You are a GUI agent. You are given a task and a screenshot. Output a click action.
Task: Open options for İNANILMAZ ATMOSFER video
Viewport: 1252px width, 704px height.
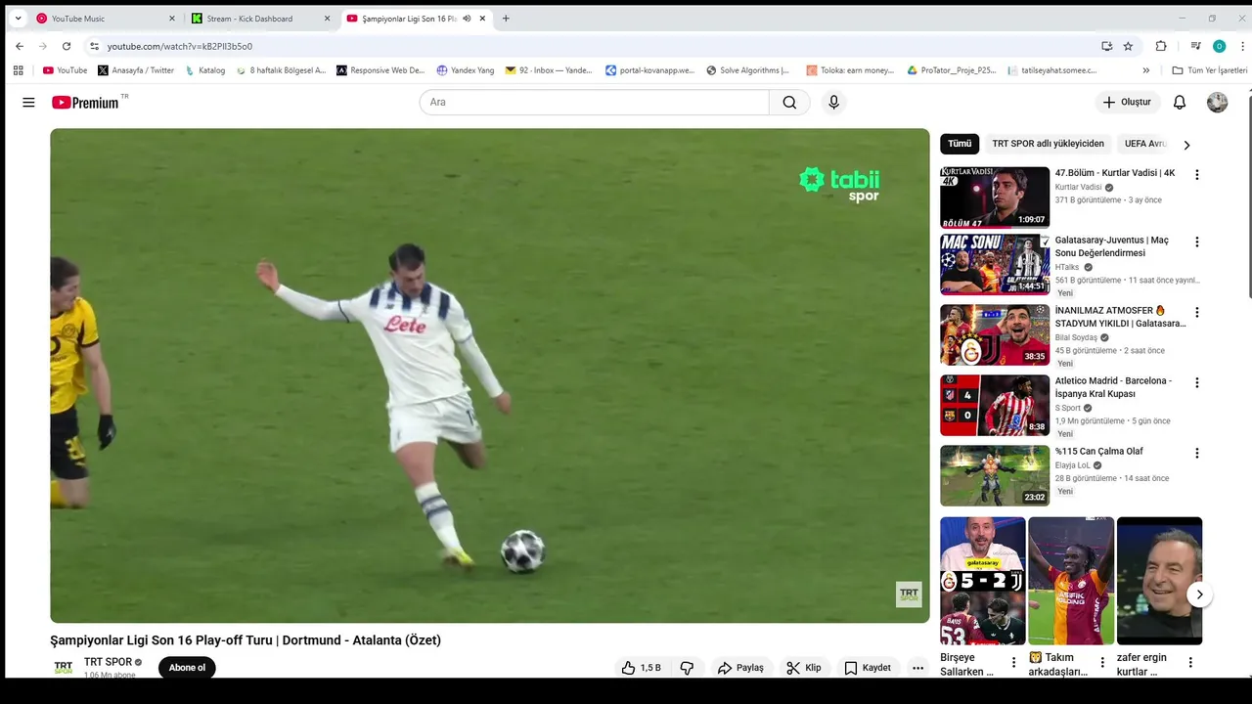pyautogui.click(x=1196, y=312)
